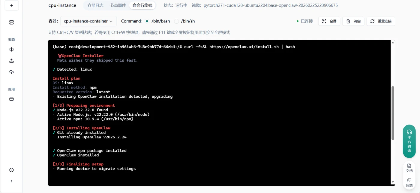
Task: Switch to the 节点事件 tab
Action: coord(118,5)
